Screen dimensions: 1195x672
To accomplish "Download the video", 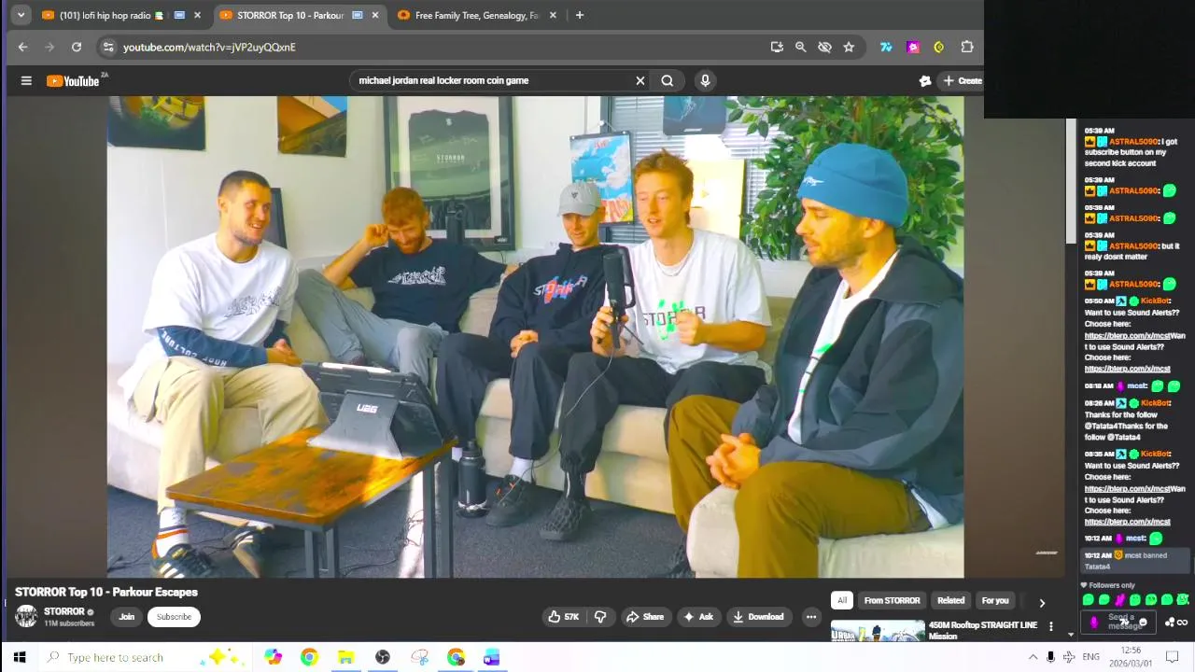I will [759, 617].
